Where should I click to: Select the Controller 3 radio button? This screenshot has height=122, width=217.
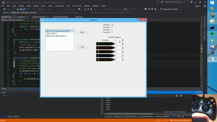pyautogui.click(x=112, y=30)
